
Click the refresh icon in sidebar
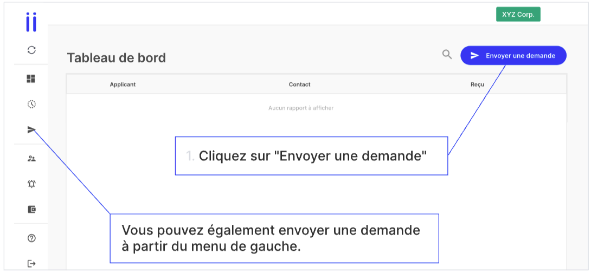(x=31, y=50)
